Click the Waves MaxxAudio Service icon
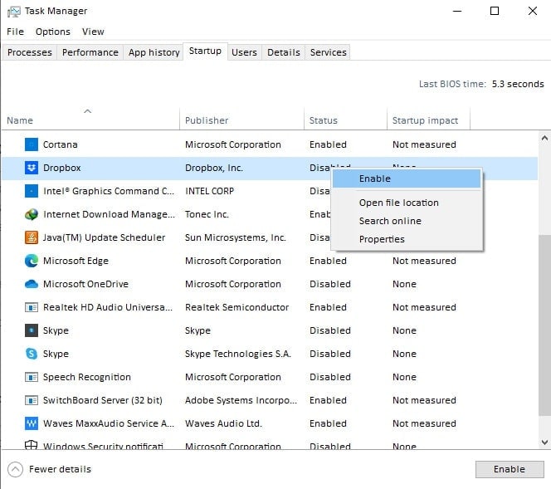This screenshot has height=489, width=551. point(32,423)
